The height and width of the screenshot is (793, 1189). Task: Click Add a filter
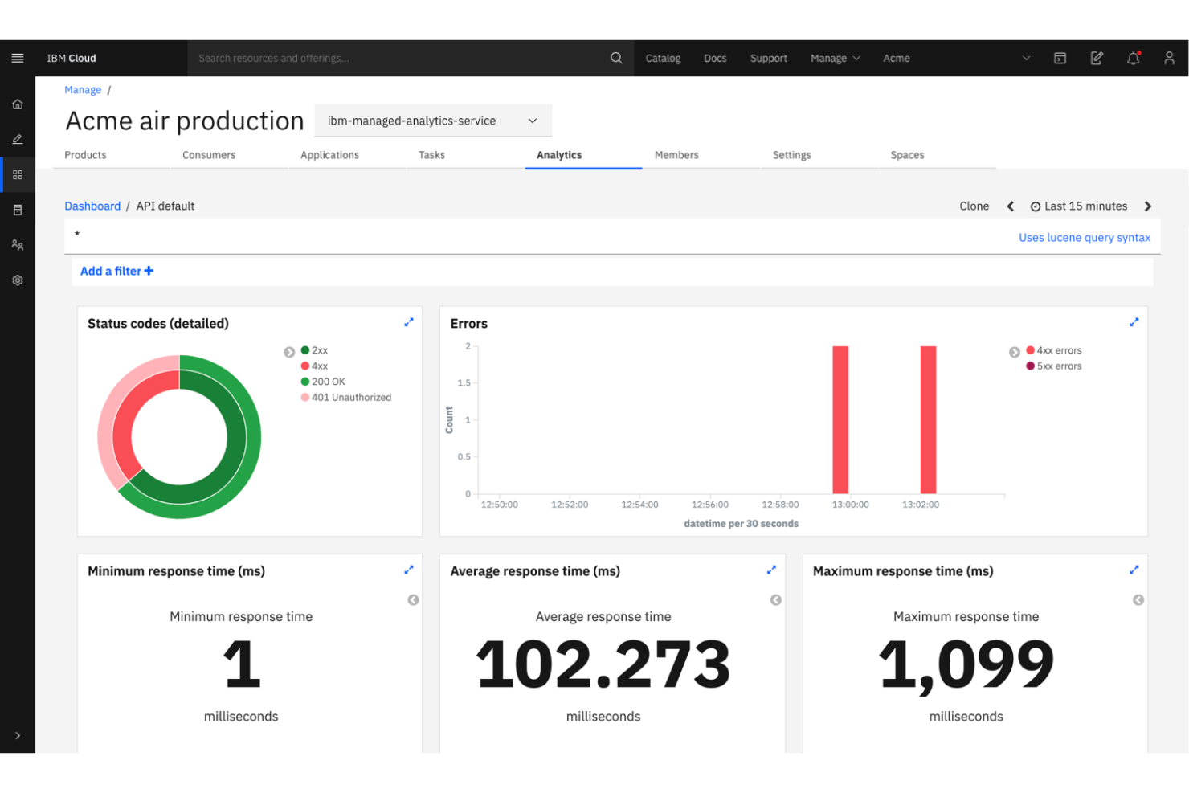click(116, 271)
